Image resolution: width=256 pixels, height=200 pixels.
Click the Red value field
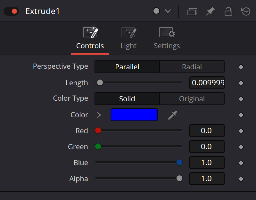207,131
